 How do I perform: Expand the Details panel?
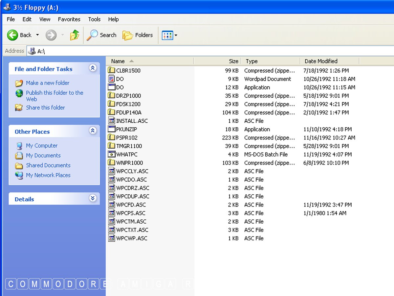[x=93, y=198]
